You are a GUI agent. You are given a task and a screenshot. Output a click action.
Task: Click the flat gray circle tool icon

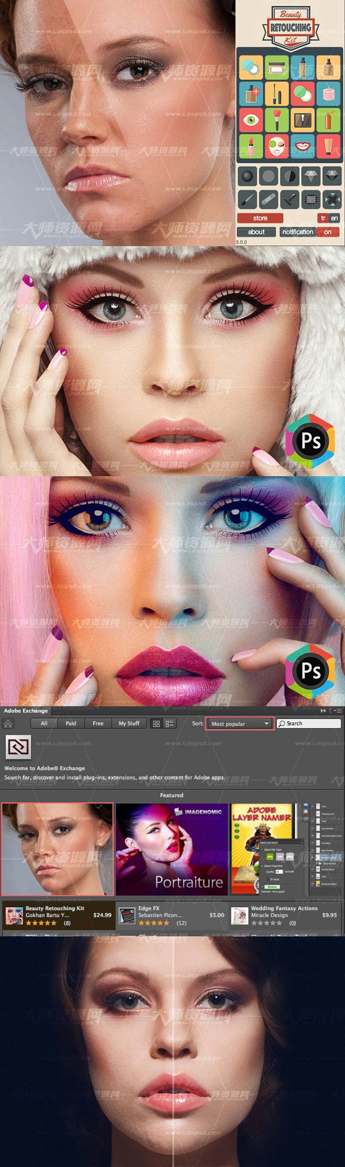click(x=269, y=176)
